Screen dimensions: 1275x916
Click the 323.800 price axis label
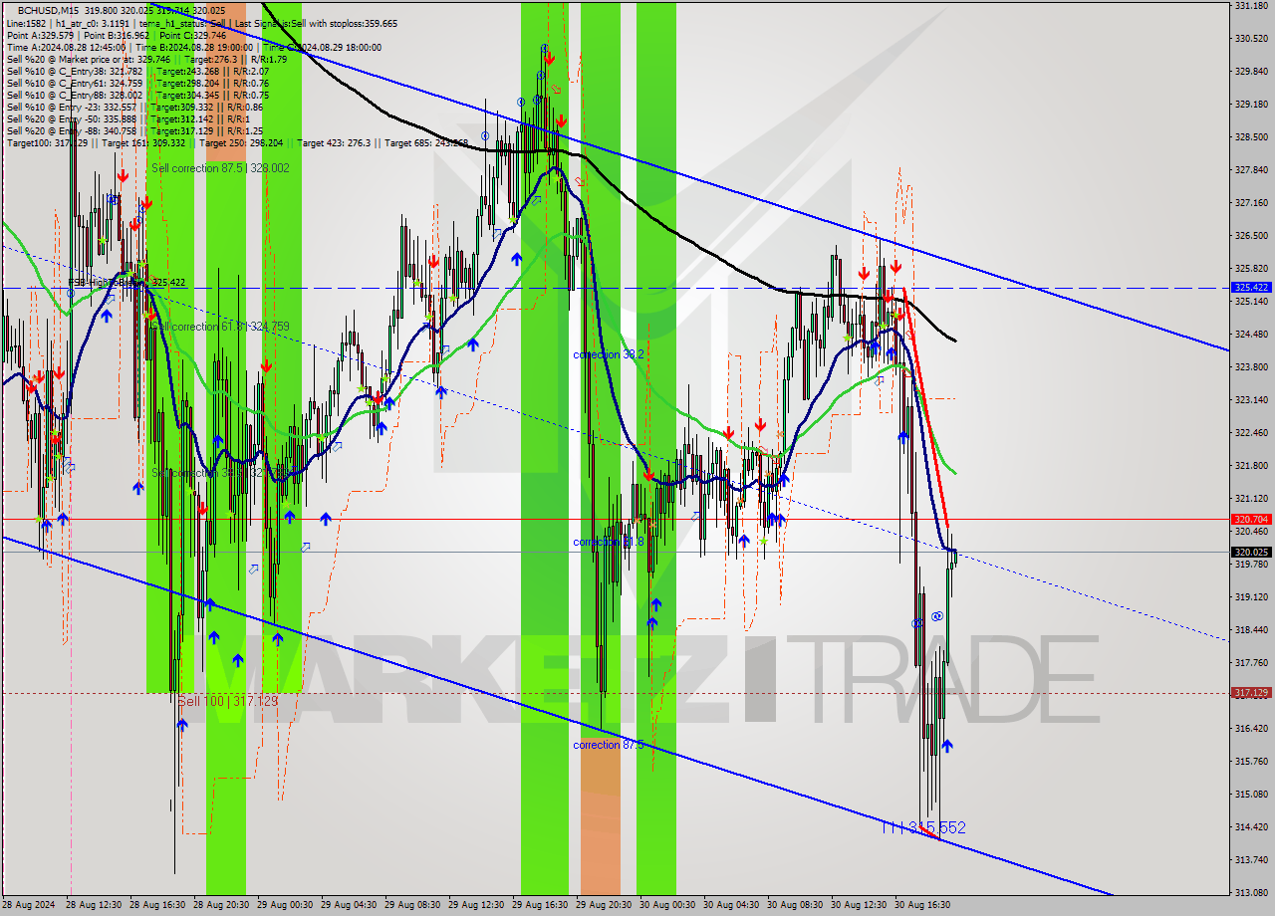1251,366
